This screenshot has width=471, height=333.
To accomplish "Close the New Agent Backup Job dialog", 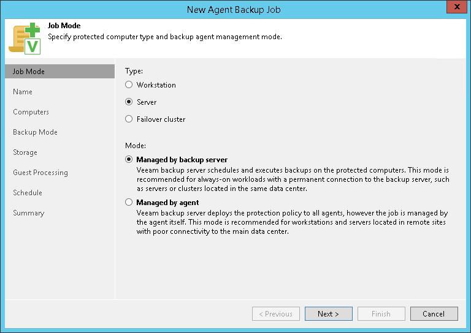I will 455,8.
